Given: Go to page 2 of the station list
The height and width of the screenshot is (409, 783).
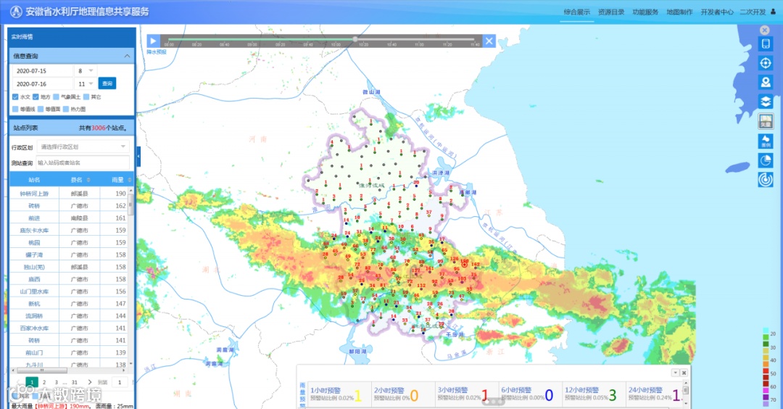Looking at the screenshot, I should (44, 382).
